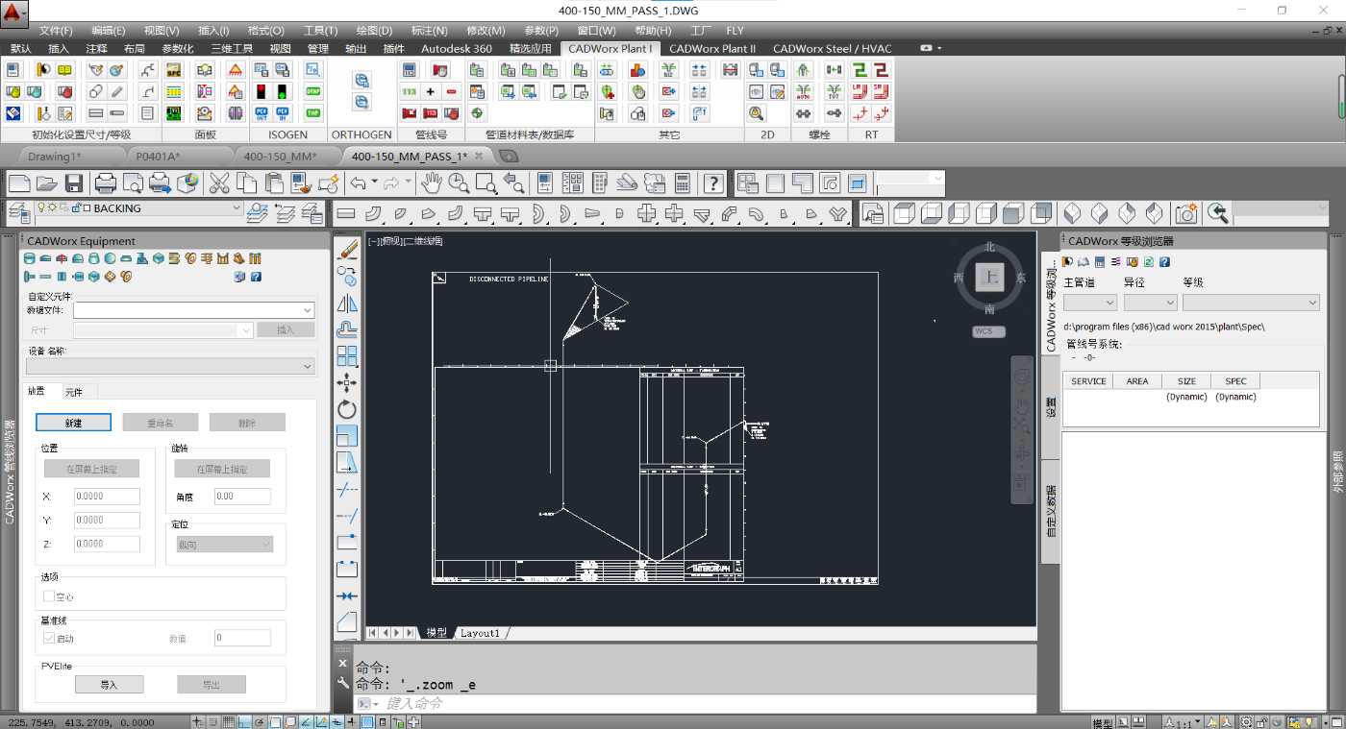Open the Layer Properties manager icon

(x=17, y=213)
